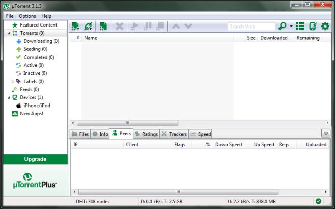Select Devices (1) in sidebar
The height and width of the screenshot is (209, 335).
pyautogui.click(x=32, y=97)
